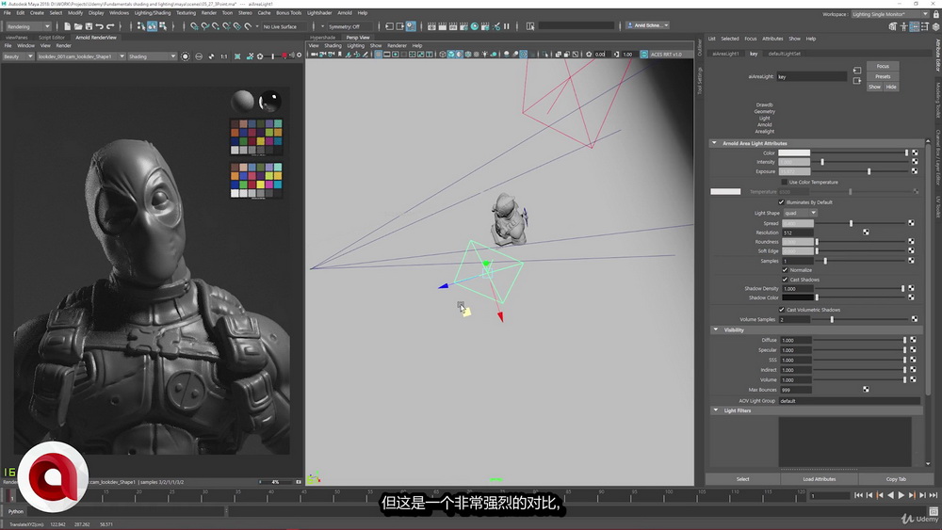Toggle Cast Volumetric Shadows checkbox
This screenshot has height=530, width=942.
click(x=782, y=310)
